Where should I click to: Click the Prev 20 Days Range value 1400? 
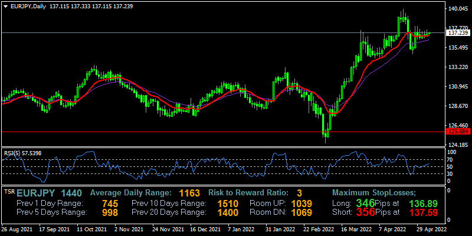pos(228,212)
